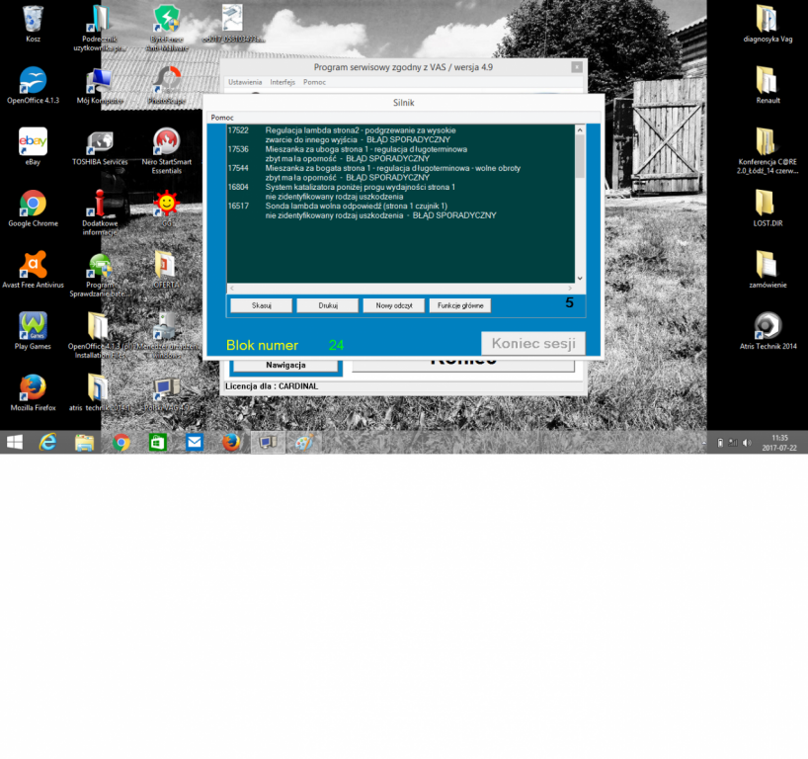Open Google Chrome desktop shortcut
The image size is (808, 759).
pos(33,209)
